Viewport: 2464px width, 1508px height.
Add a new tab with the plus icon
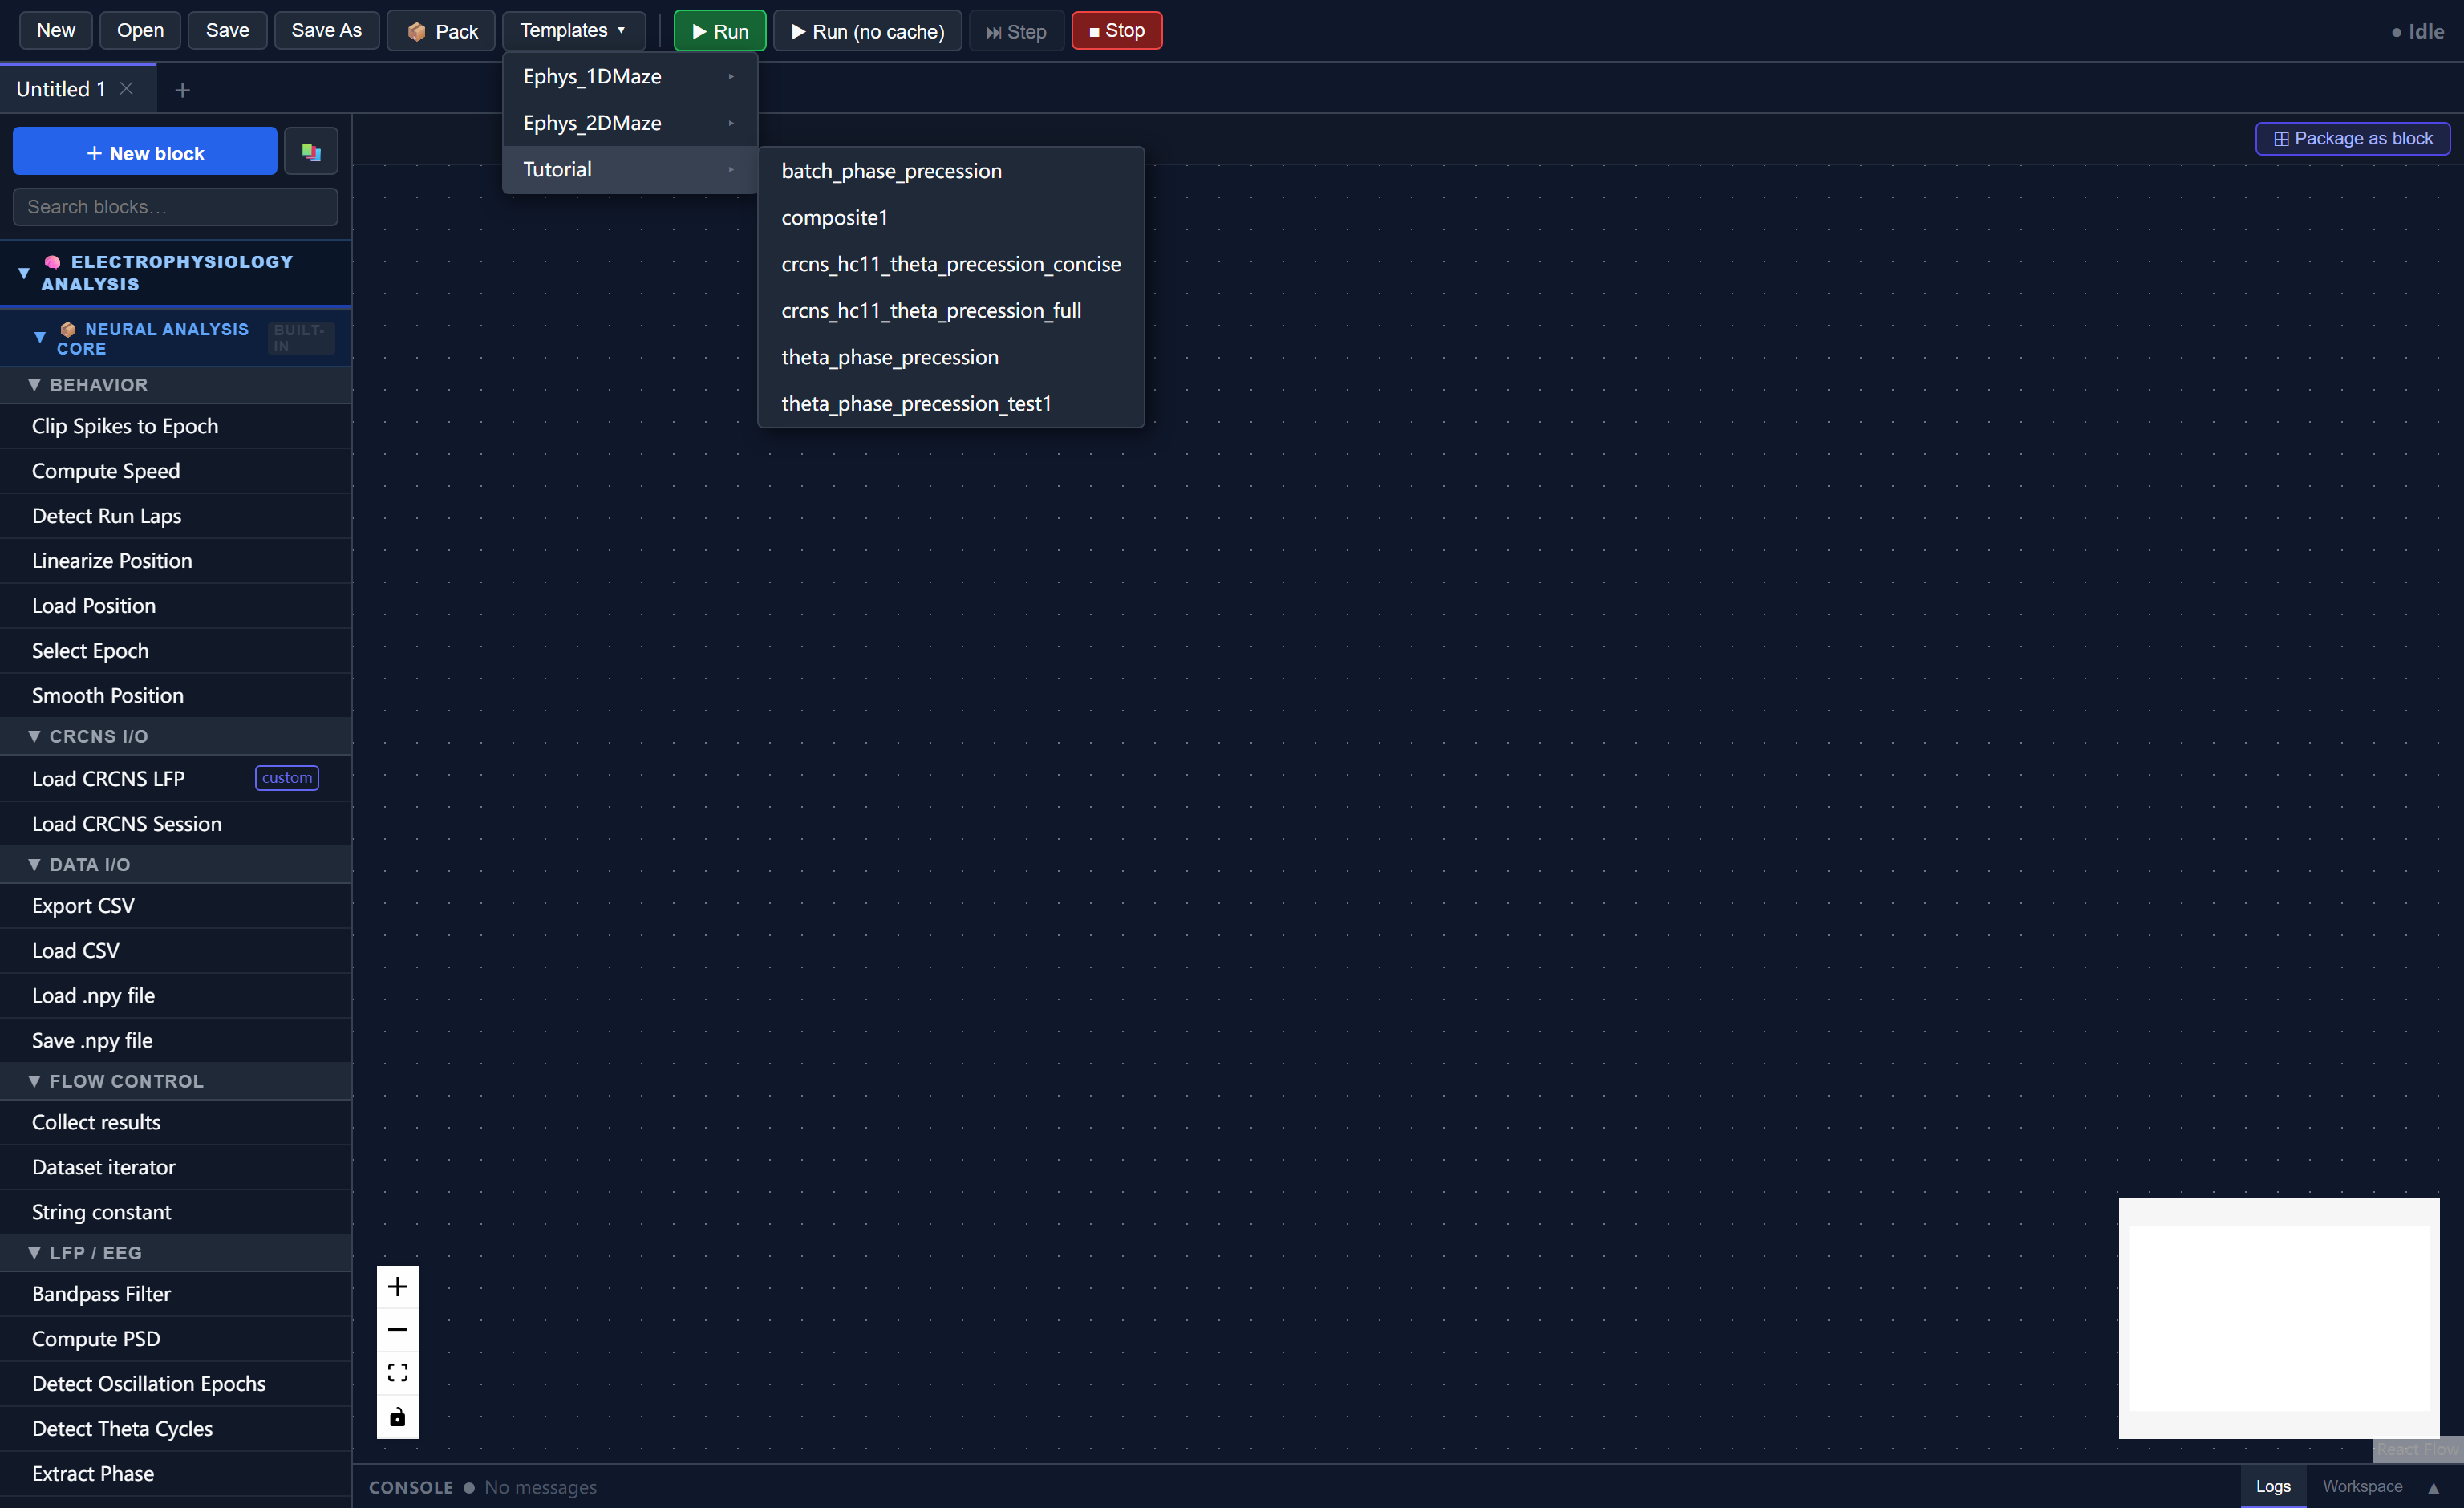[182, 90]
